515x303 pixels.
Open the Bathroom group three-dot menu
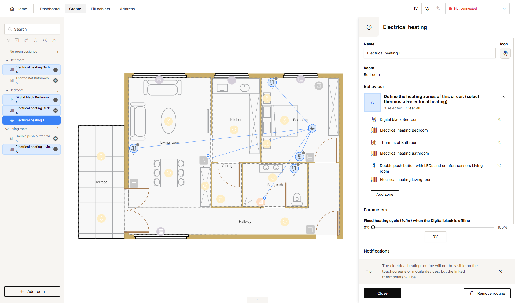(58, 60)
